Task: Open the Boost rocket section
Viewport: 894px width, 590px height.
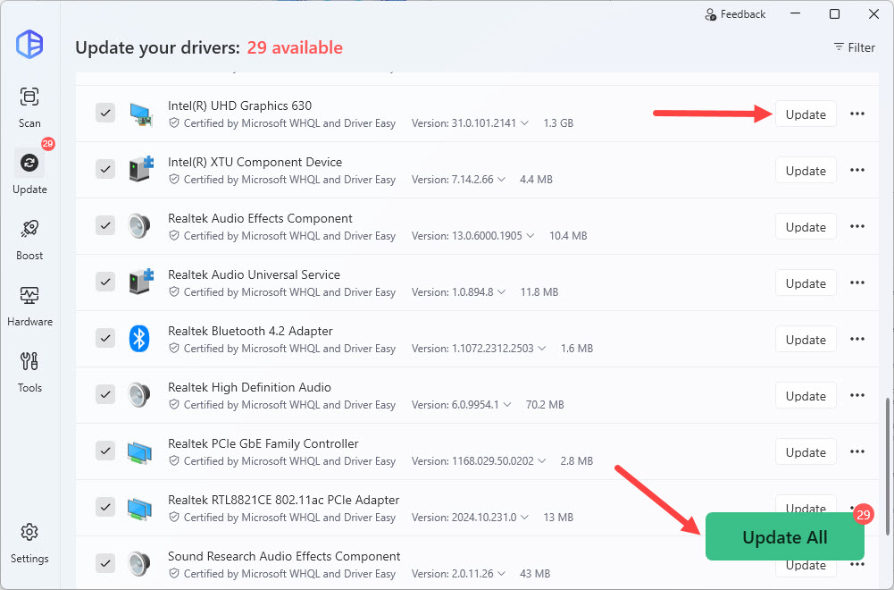Action: pyautogui.click(x=29, y=239)
